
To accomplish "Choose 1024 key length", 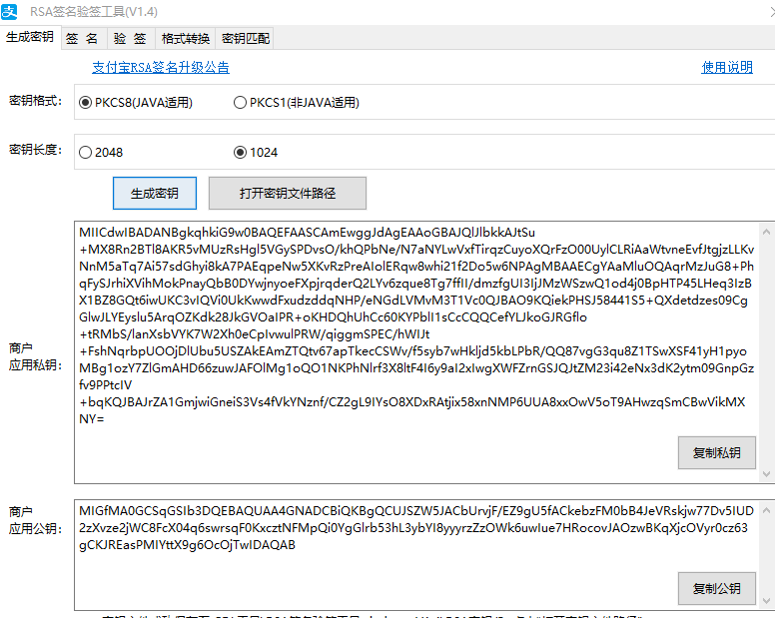I will pos(256,152).
